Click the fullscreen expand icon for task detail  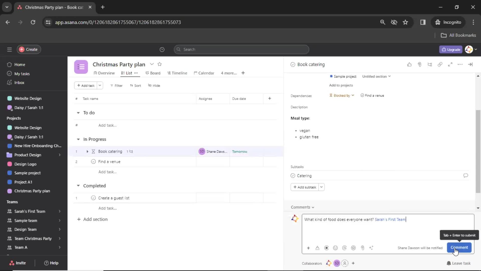click(x=450, y=64)
